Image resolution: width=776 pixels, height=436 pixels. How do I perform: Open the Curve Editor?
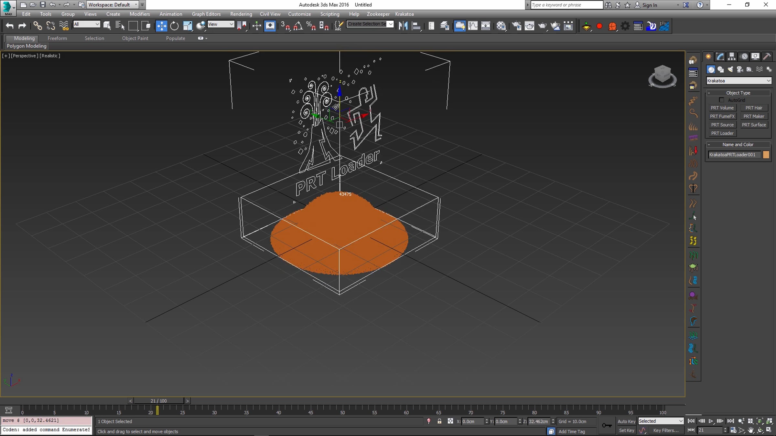[x=473, y=26]
